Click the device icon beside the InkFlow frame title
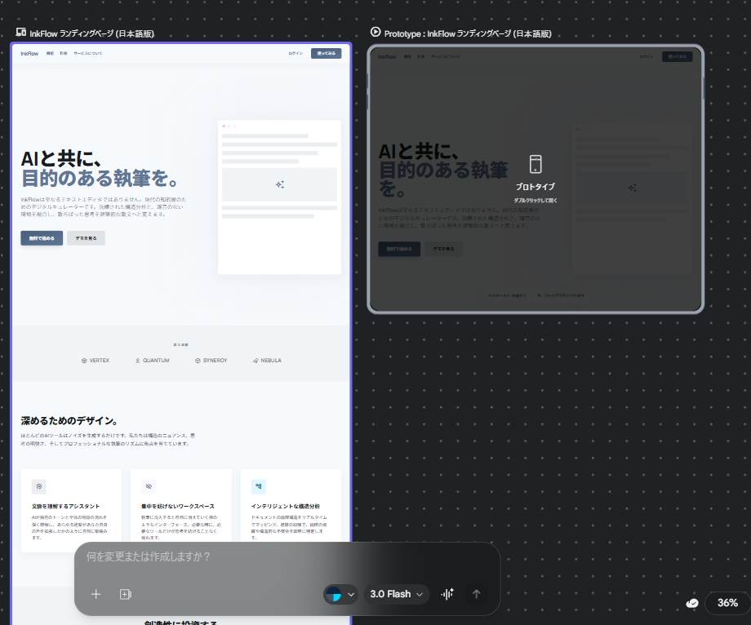The width and height of the screenshot is (751, 625). (x=21, y=33)
